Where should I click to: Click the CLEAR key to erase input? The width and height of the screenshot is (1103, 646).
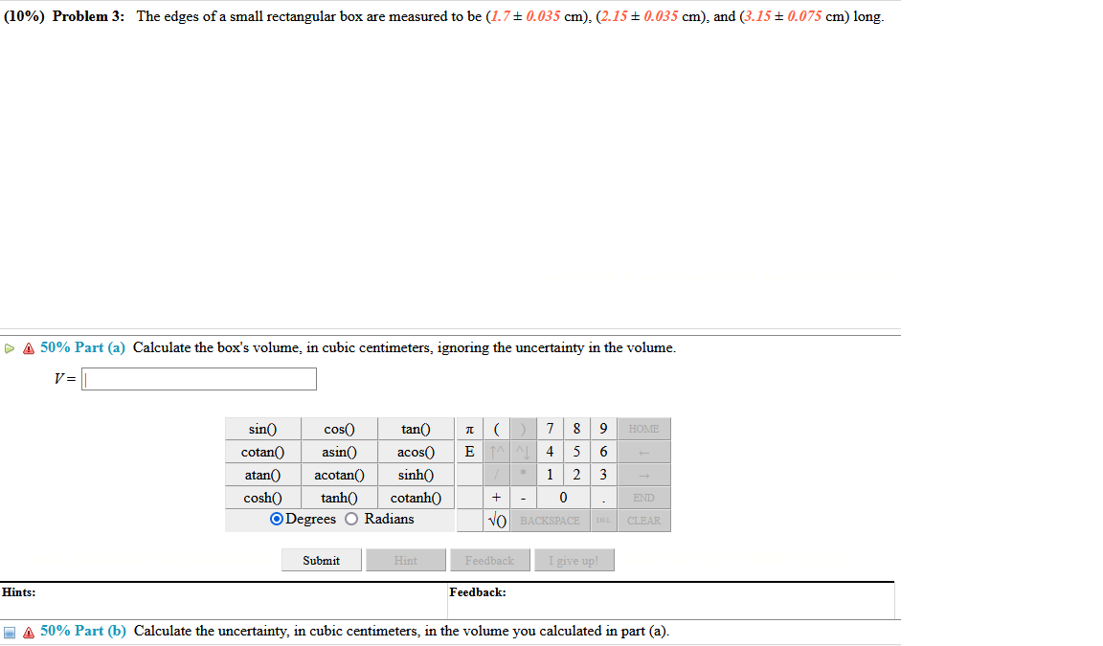(x=643, y=520)
